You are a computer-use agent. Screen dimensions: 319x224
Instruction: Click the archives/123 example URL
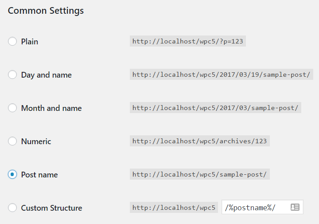(199, 141)
